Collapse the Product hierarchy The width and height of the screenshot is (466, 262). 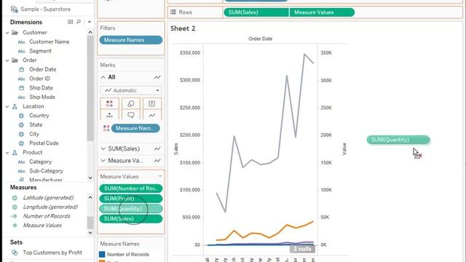(x=7, y=152)
